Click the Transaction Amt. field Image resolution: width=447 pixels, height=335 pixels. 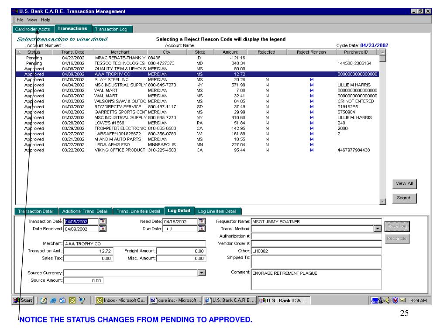pos(88,251)
